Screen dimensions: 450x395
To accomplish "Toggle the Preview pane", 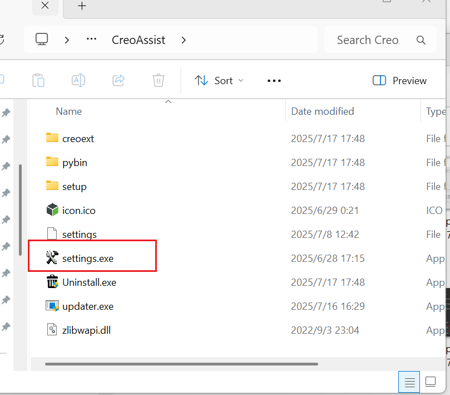I will (400, 80).
